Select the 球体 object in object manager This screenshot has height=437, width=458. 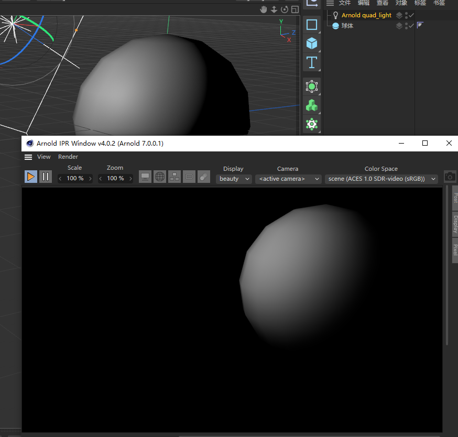tap(347, 26)
